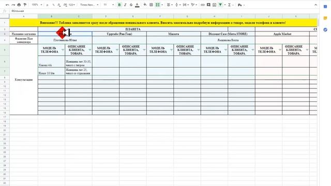Toggle strikethrough formatting
The height and width of the screenshot is (186, 331).
[131, 5]
